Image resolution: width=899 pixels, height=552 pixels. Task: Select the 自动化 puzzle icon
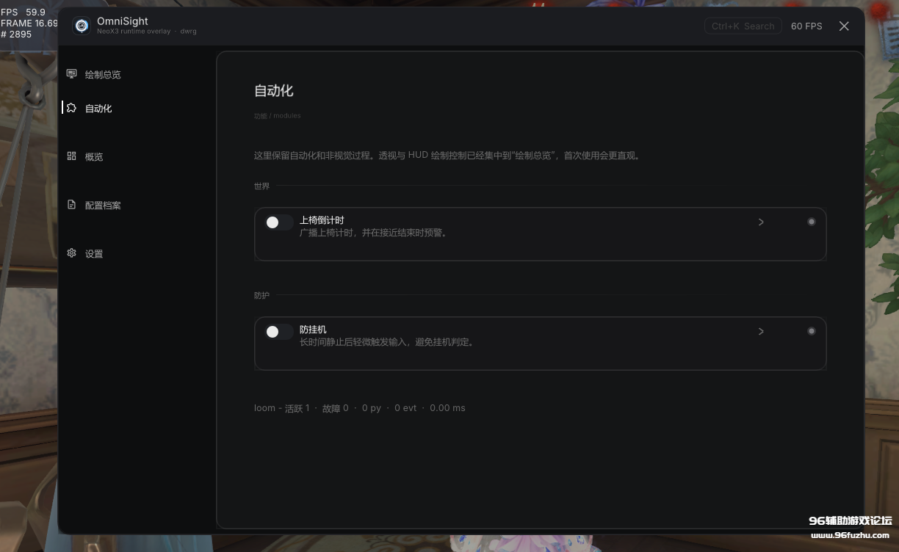click(x=71, y=107)
